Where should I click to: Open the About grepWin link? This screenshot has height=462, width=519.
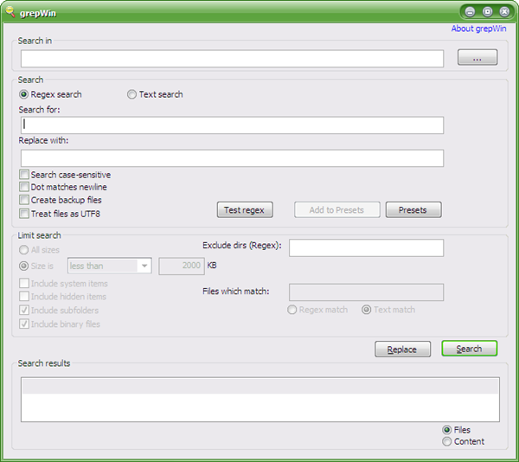[x=478, y=29]
